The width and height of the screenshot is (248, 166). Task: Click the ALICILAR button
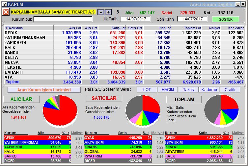[x=21, y=99]
